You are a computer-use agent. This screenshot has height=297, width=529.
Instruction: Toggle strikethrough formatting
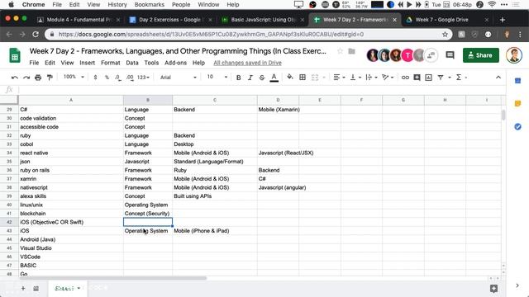click(x=262, y=78)
